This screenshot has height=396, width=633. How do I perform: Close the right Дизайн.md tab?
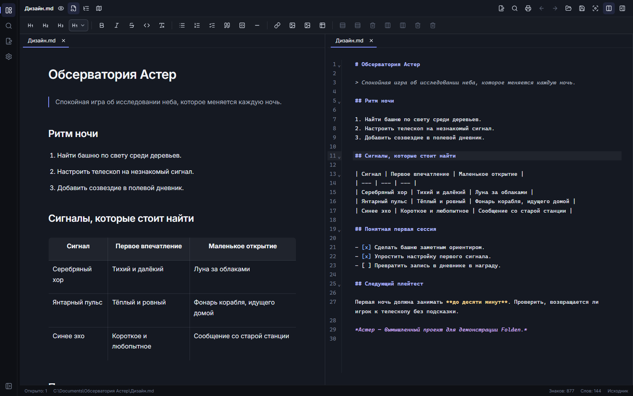pos(371,40)
